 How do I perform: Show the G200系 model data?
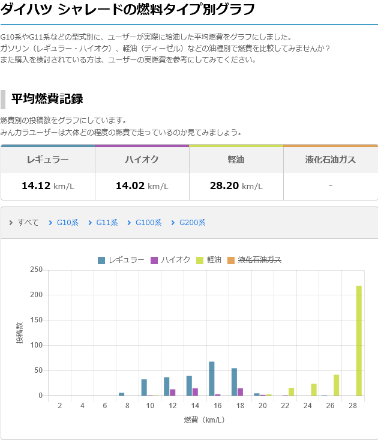[192, 223]
